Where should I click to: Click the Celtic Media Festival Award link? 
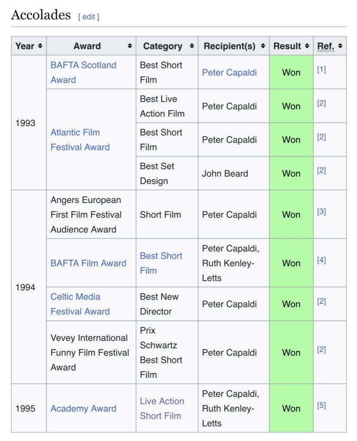[80, 304]
